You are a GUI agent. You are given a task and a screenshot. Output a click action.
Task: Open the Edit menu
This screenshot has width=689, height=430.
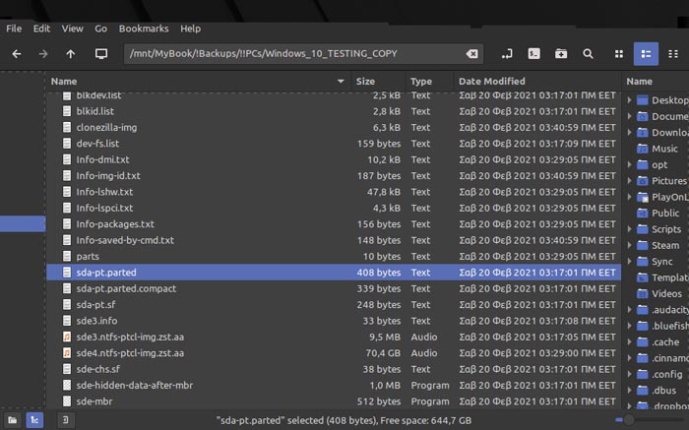[x=41, y=29]
